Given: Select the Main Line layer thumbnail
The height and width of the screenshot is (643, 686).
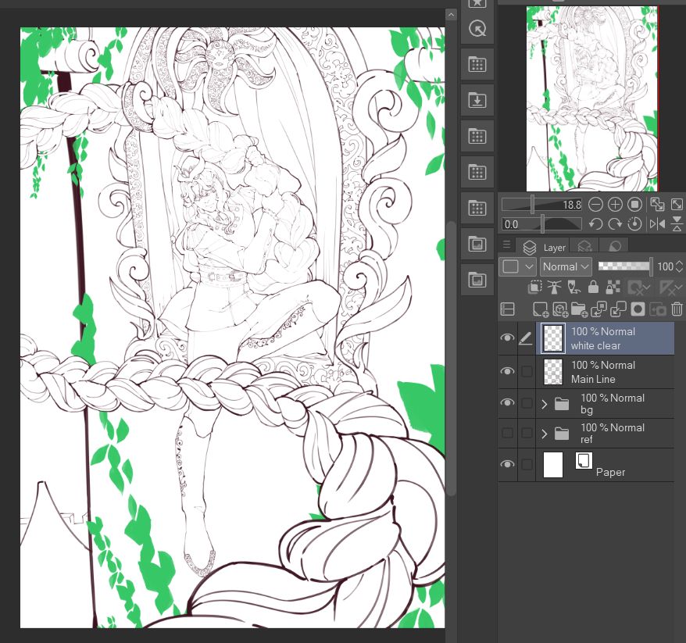Looking at the screenshot, I should (x=553, y=371).
